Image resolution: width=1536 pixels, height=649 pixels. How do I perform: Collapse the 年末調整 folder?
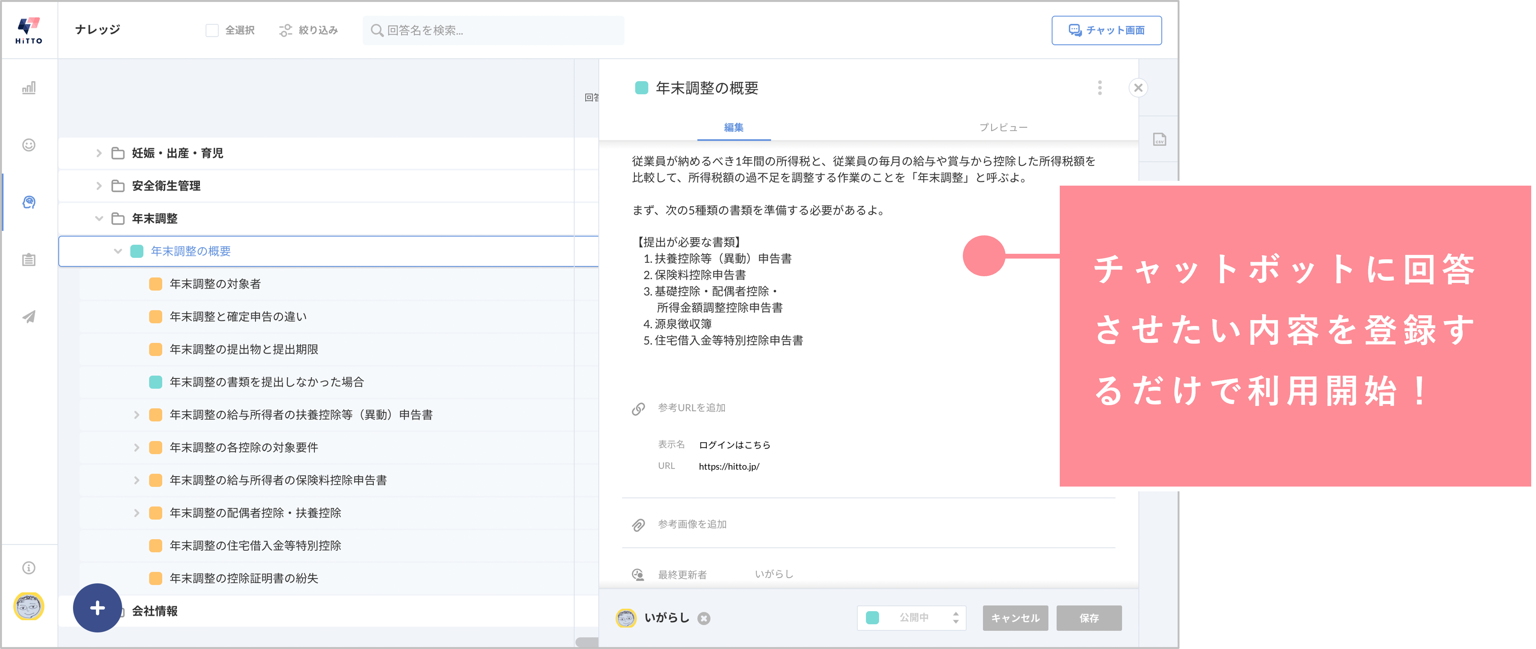tap(99, 219)
